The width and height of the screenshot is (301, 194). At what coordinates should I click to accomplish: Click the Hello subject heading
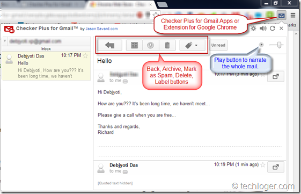click(105, 61)
